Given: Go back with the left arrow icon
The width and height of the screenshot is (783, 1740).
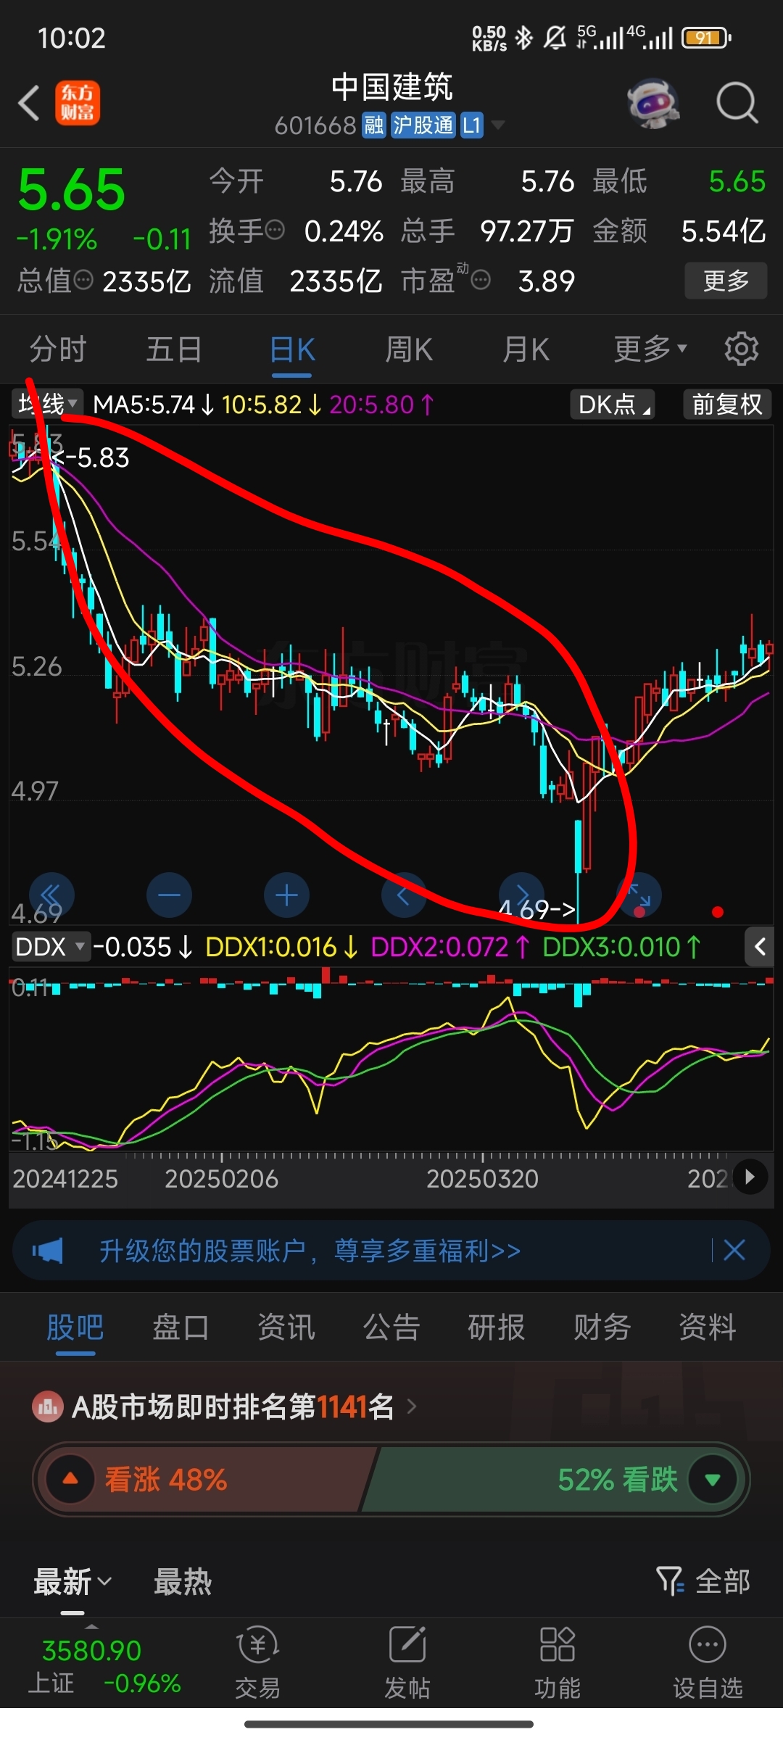Looking at the screenshot, I should [29, 102].
